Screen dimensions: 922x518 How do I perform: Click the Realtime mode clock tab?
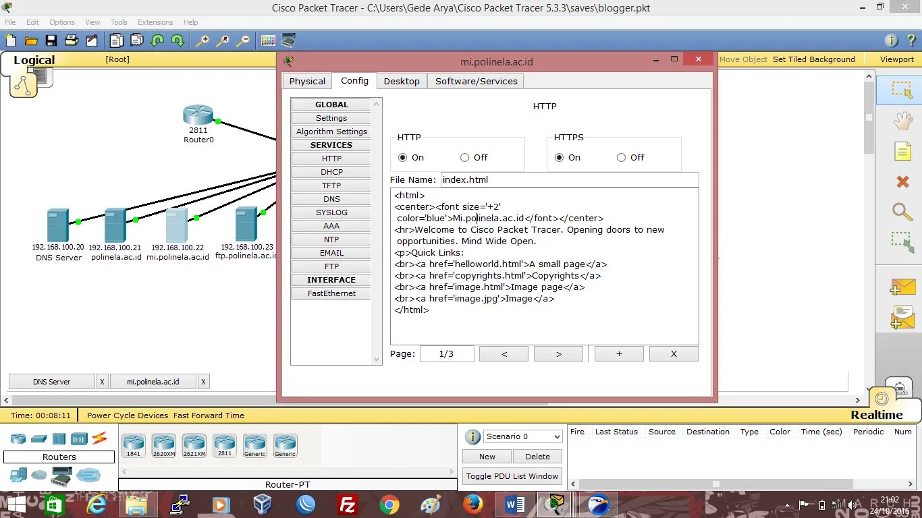[x=882, y=398]
